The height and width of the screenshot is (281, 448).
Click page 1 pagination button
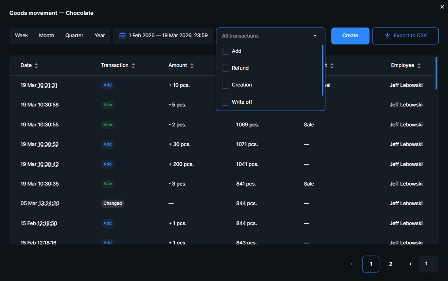pyautogui.click(x=371, y=264)
